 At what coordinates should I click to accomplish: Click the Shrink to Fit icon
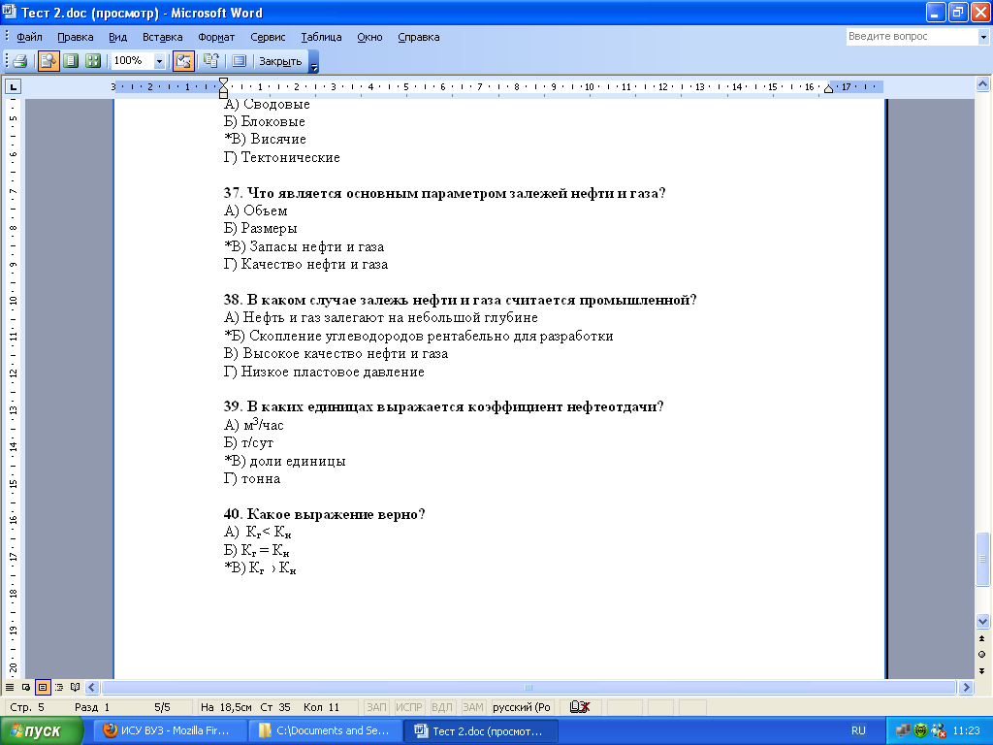pos(211,61)
